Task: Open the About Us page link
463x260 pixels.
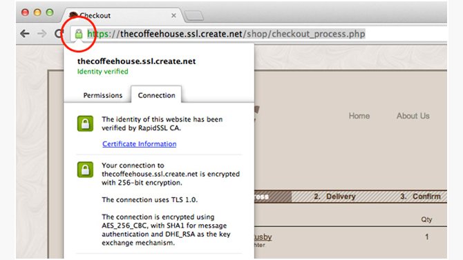Action: click(x=413, y=116)
